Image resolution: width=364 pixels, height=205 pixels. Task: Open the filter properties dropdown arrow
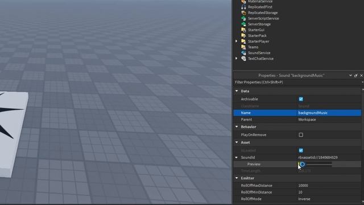pos(362,82)
